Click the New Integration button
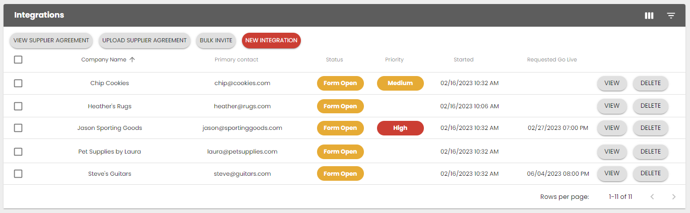 point(271,40)
